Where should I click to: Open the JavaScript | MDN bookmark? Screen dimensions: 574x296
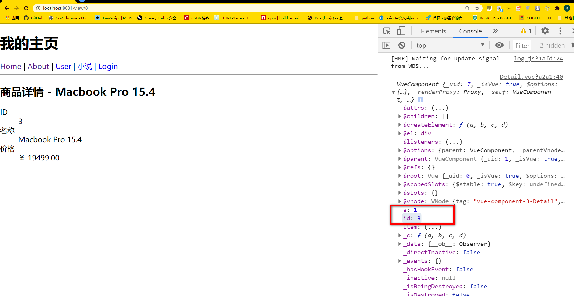(114, 18)
